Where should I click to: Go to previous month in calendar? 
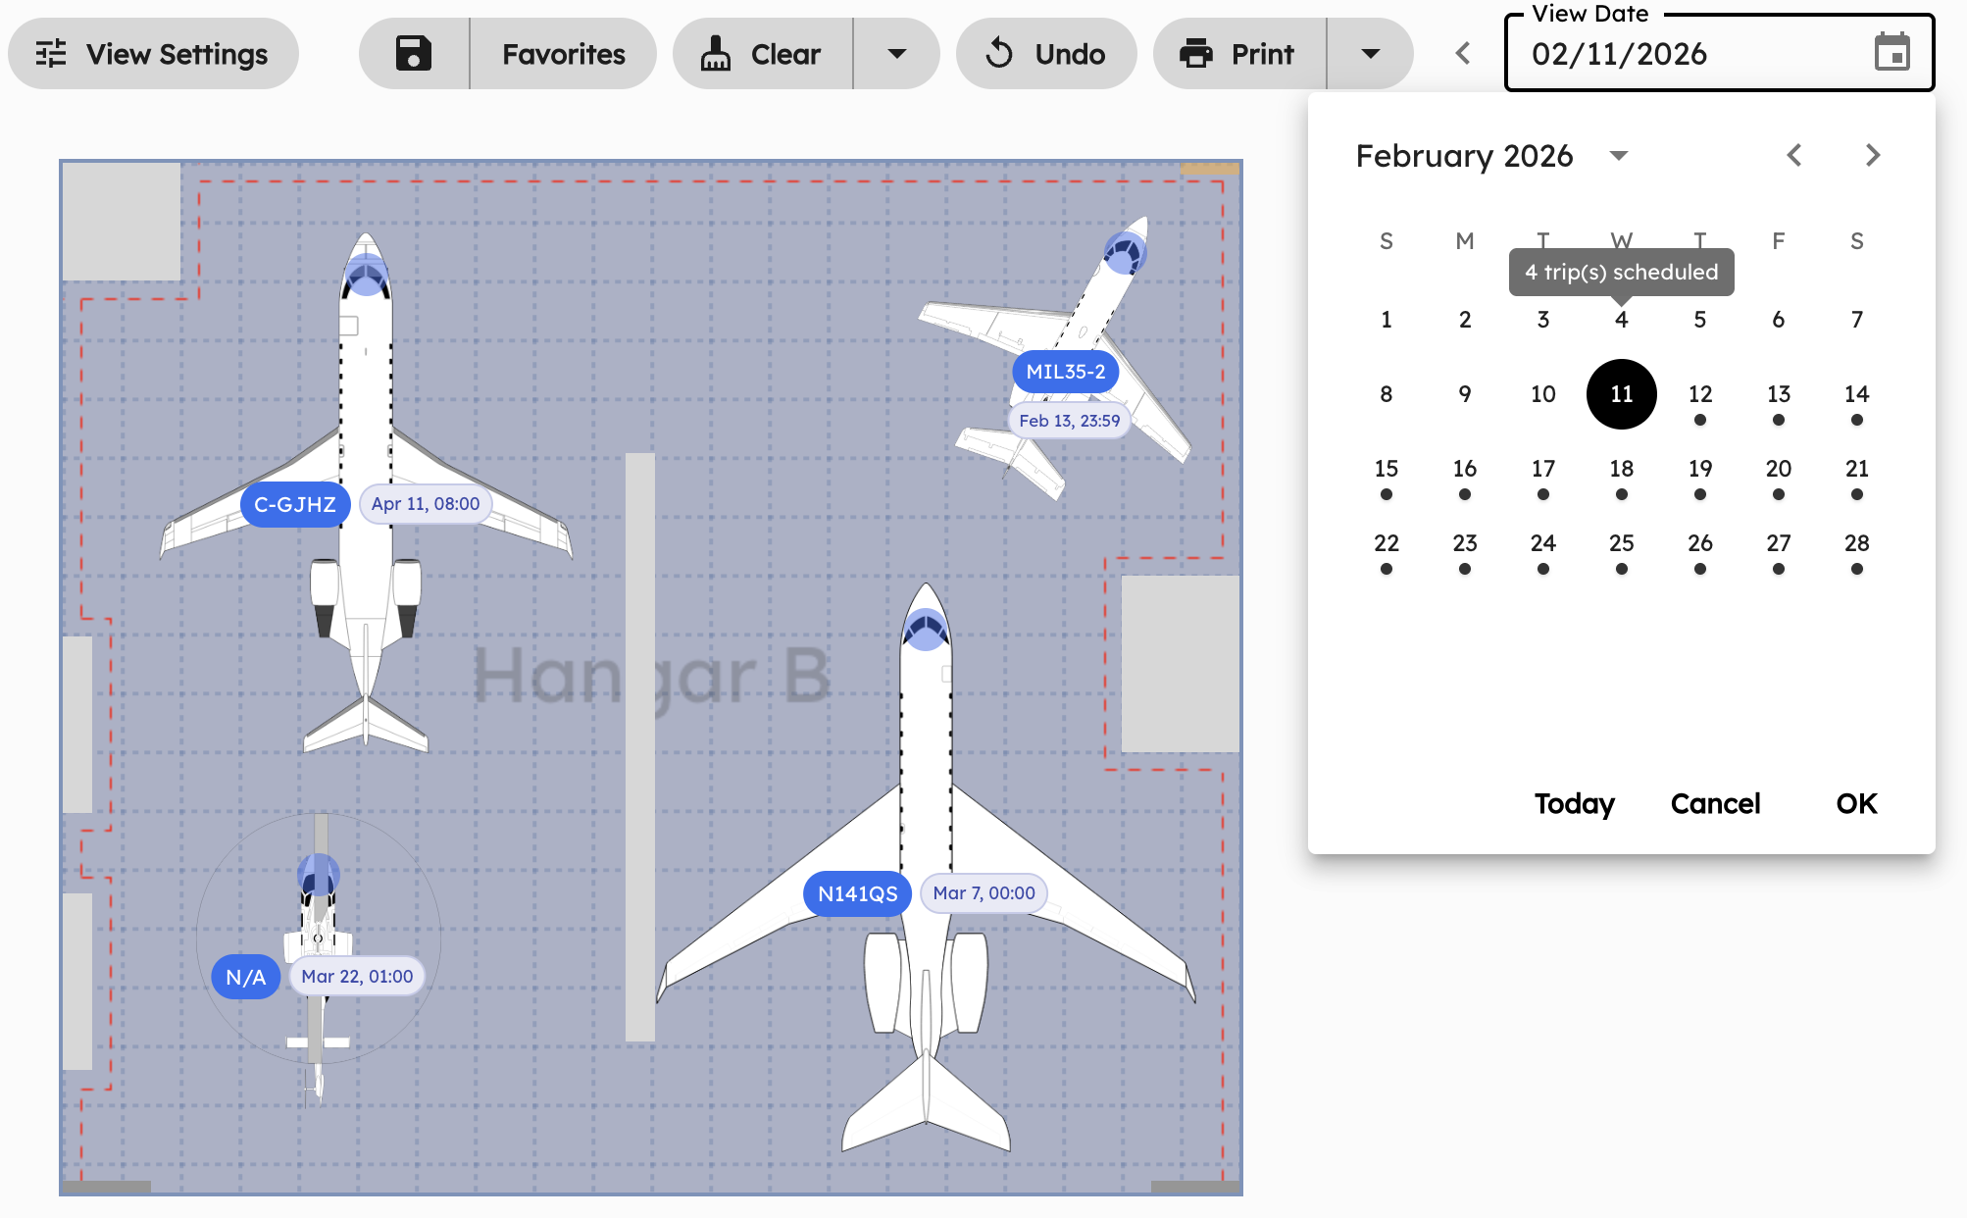(x=1794, y=155)
